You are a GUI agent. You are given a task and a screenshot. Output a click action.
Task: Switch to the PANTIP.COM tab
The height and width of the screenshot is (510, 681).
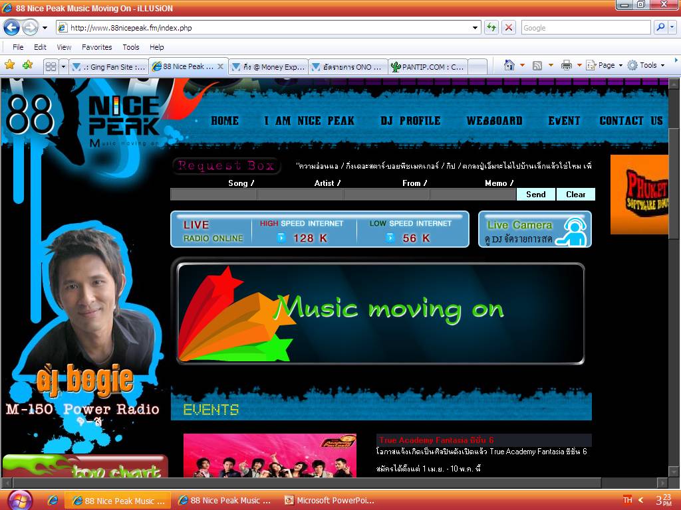428,67
